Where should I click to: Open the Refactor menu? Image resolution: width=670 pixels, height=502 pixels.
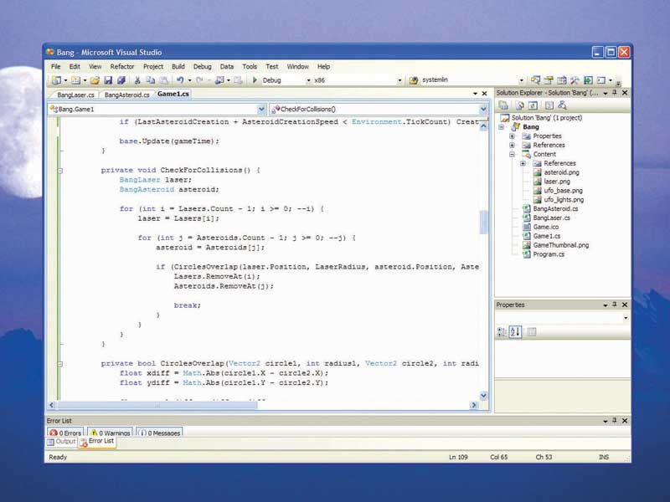click(x=122, y=66)
